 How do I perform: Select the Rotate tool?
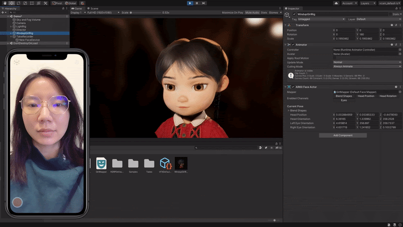[x=19, y=3]
